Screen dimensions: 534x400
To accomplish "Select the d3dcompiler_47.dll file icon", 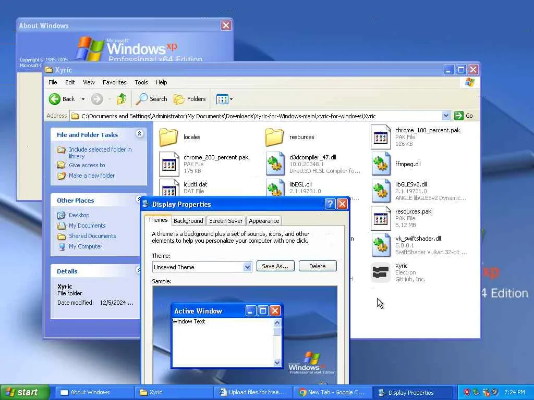I will [275, 164].
